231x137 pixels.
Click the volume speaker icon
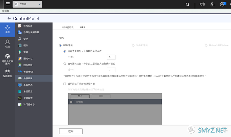pyautogui.click(x=202, y=4)
